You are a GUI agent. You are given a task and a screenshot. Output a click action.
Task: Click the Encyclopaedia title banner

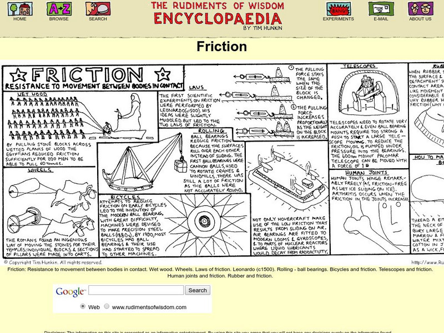(221, 16)
